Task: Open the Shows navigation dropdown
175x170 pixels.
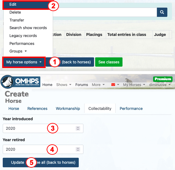Action: 64,85
